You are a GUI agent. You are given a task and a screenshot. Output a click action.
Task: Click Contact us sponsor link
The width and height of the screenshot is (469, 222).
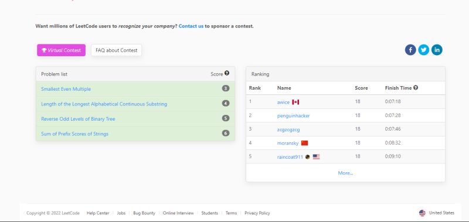point(191,26)
